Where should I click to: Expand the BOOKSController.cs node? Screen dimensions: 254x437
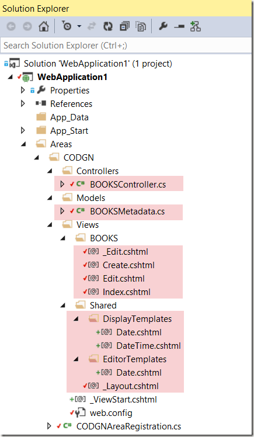[62, 184]
